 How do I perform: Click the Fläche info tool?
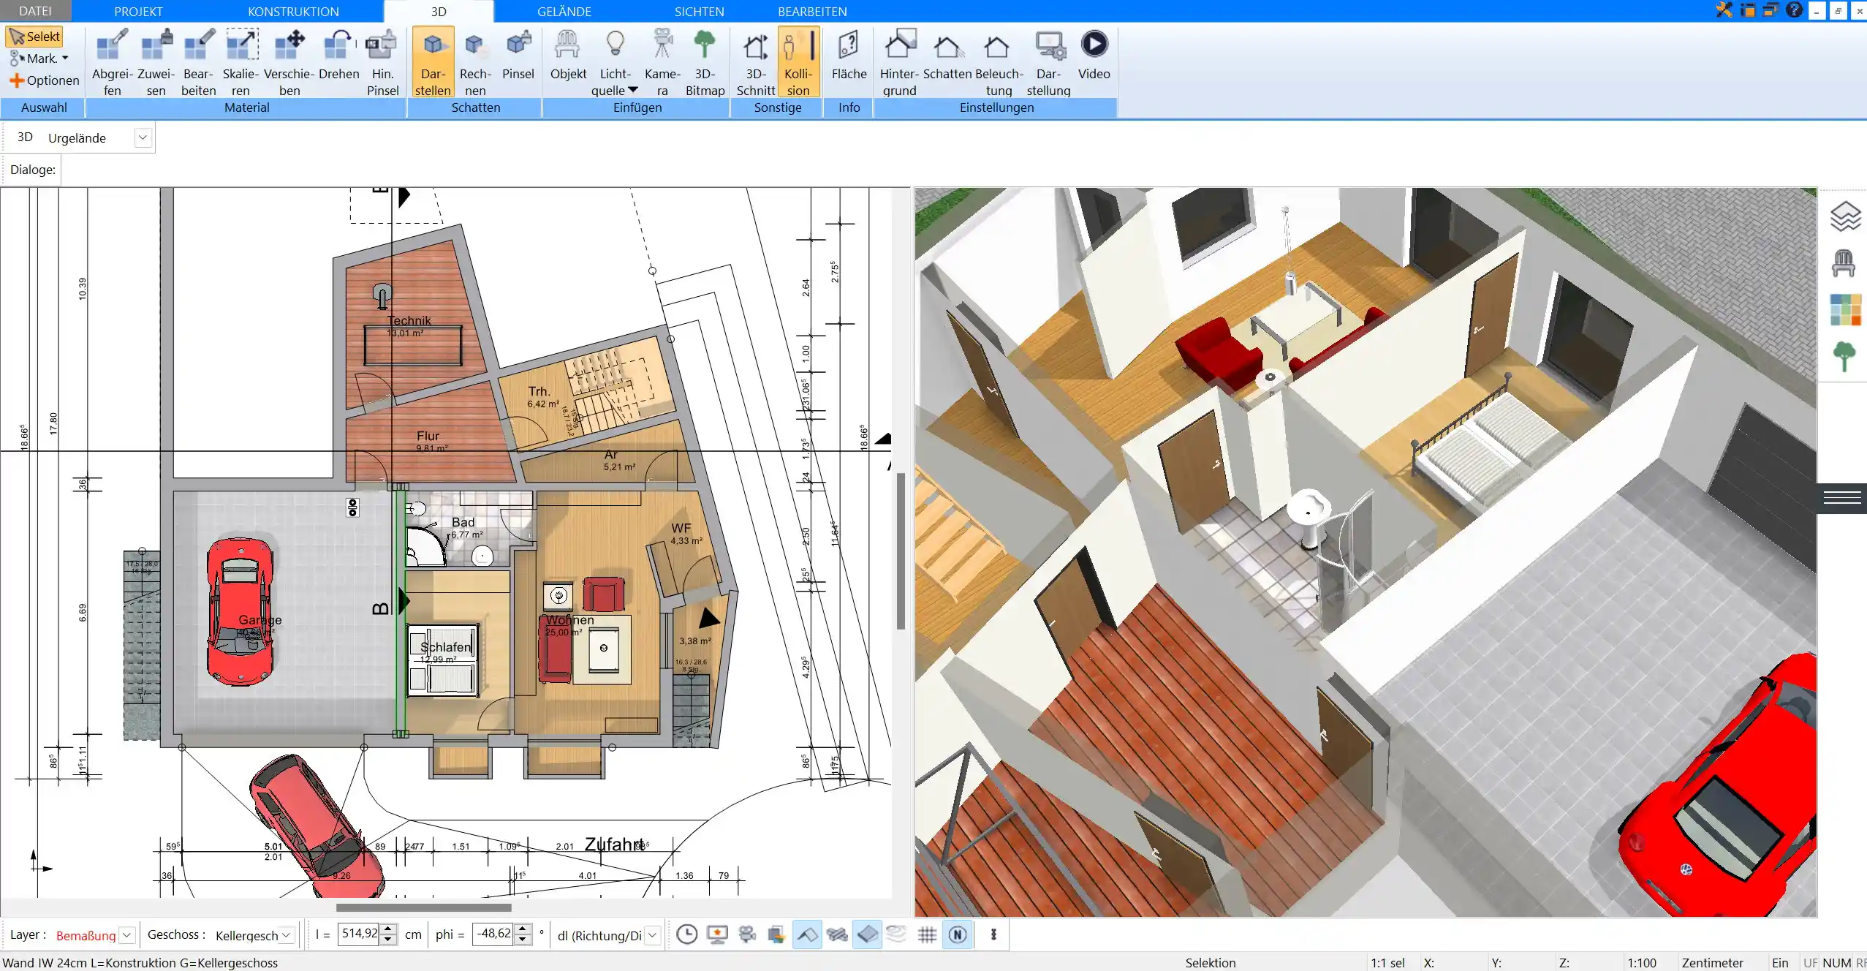click(x=849, y=55)
